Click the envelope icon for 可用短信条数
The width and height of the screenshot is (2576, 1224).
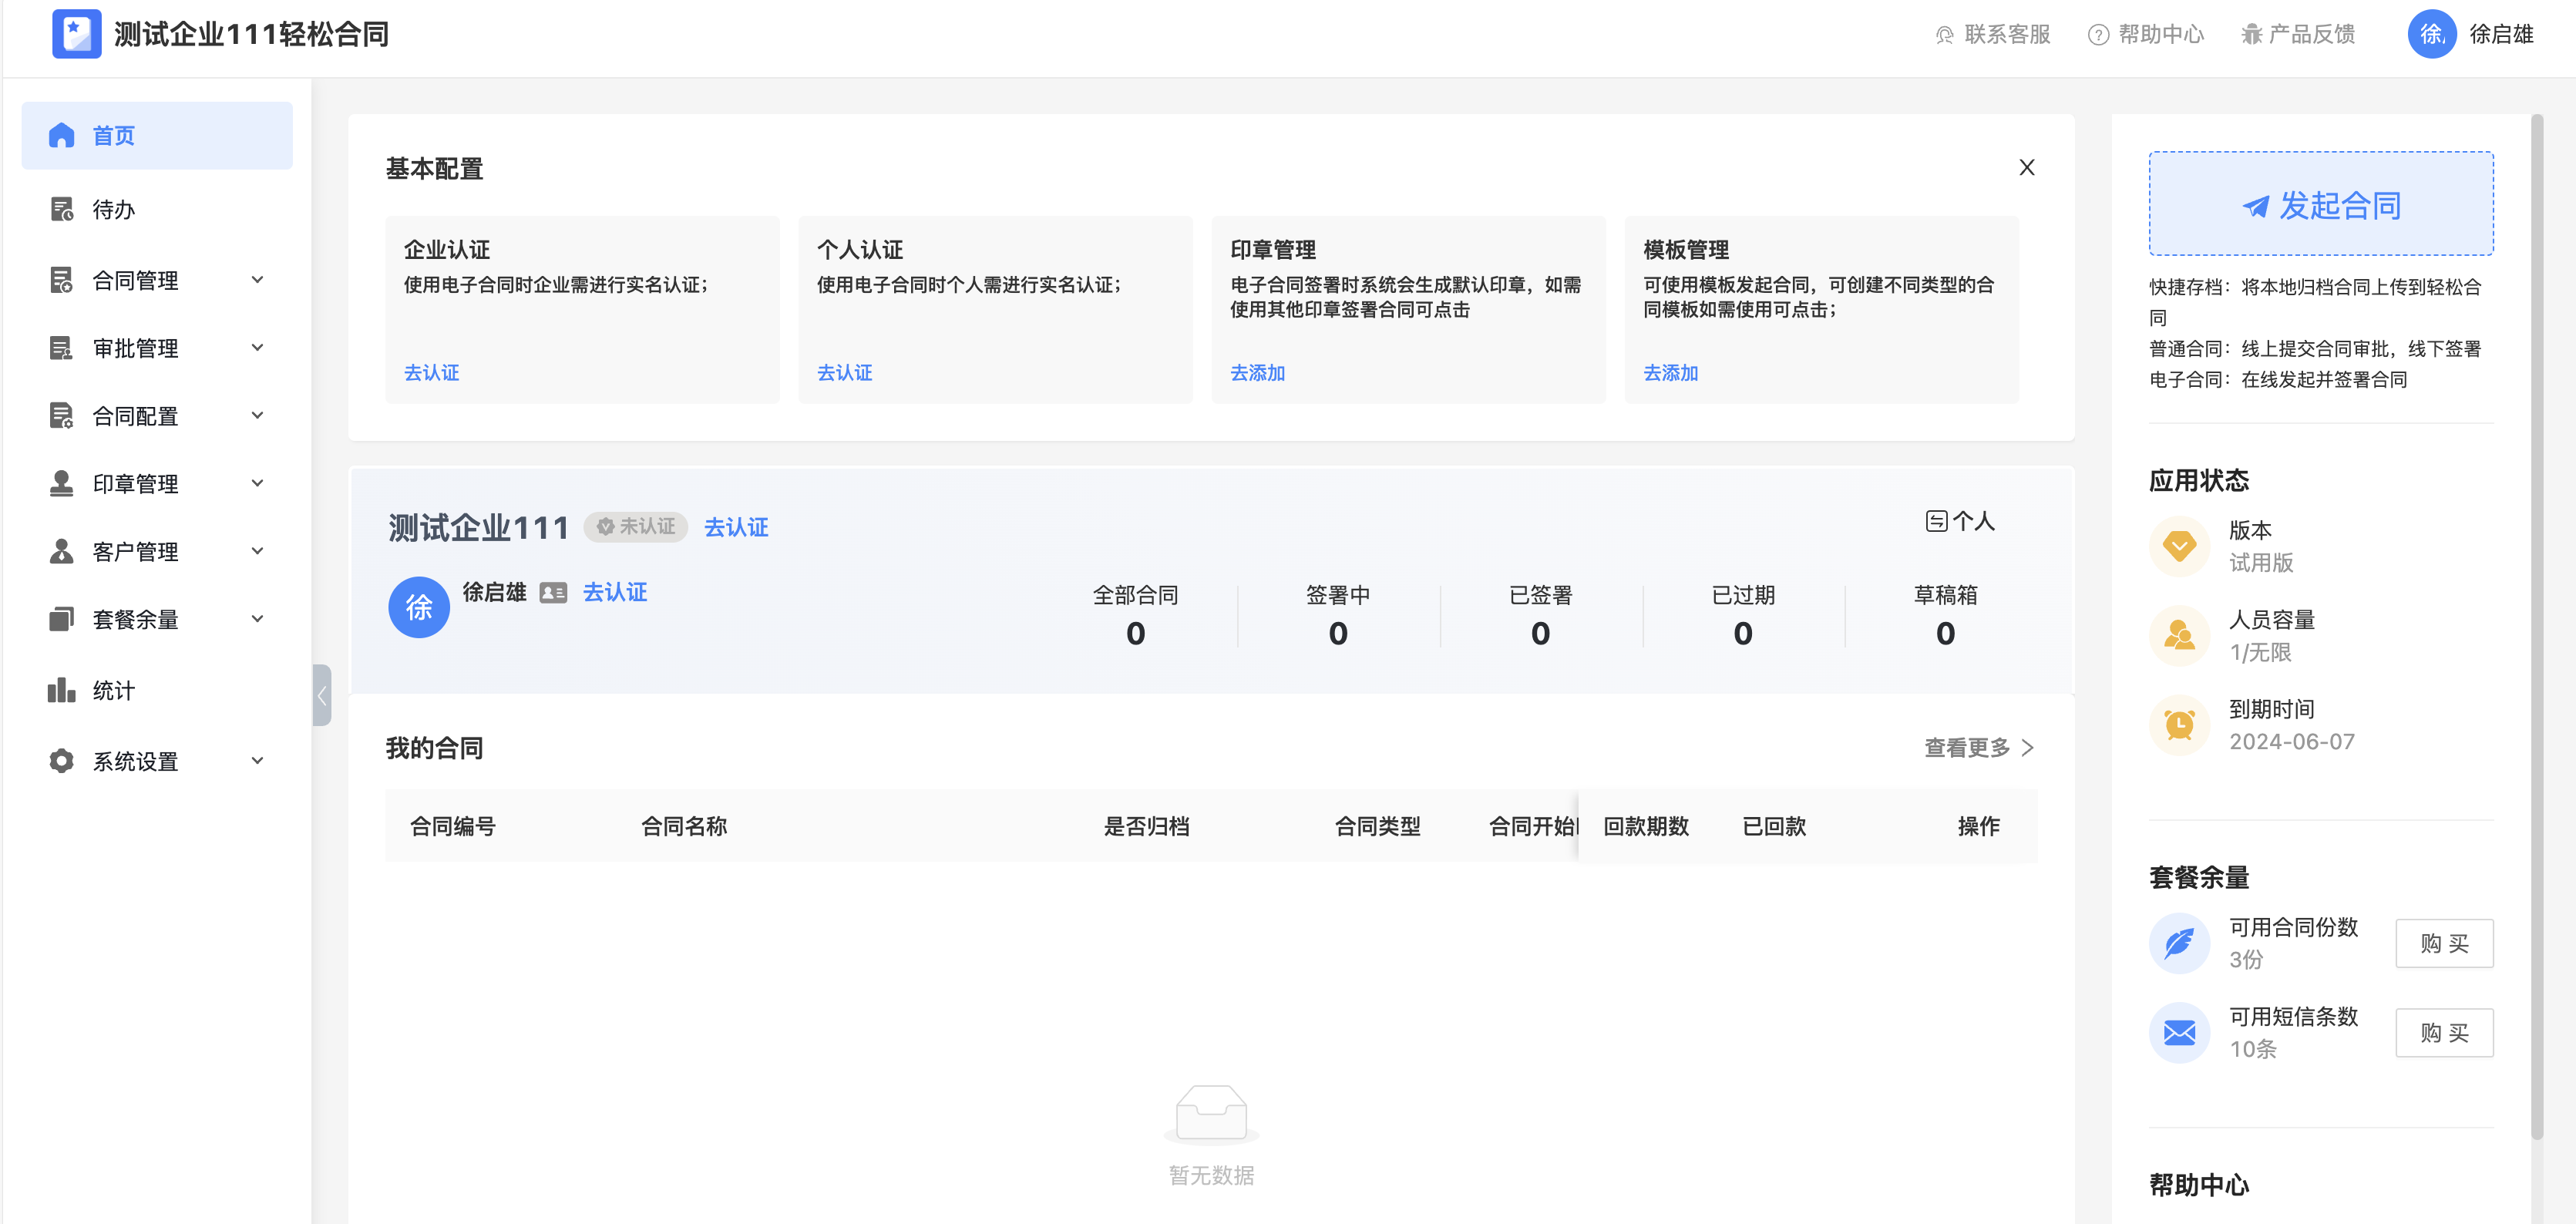(2179, 1032)
